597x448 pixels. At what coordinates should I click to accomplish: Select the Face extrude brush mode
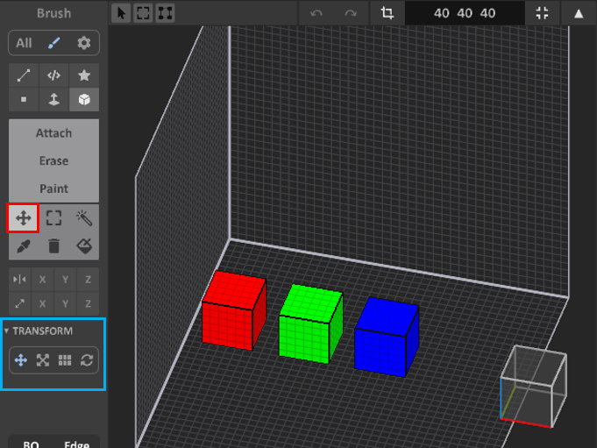click(53, 99)
